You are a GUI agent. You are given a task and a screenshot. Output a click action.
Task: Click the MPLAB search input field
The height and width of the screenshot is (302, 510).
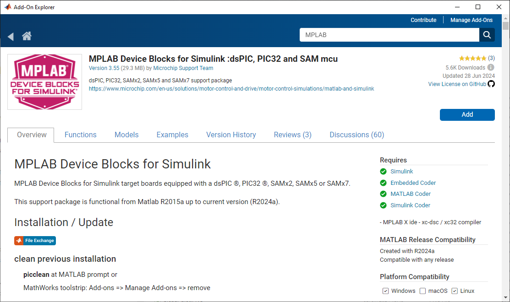389,35
